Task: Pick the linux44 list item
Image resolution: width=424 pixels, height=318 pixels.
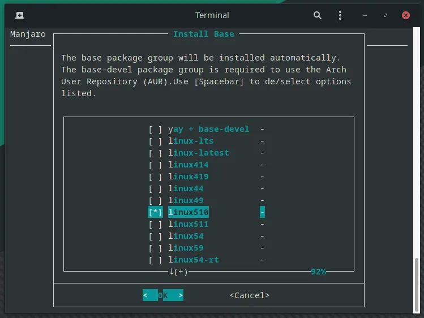Action: [x=186, y=188]
